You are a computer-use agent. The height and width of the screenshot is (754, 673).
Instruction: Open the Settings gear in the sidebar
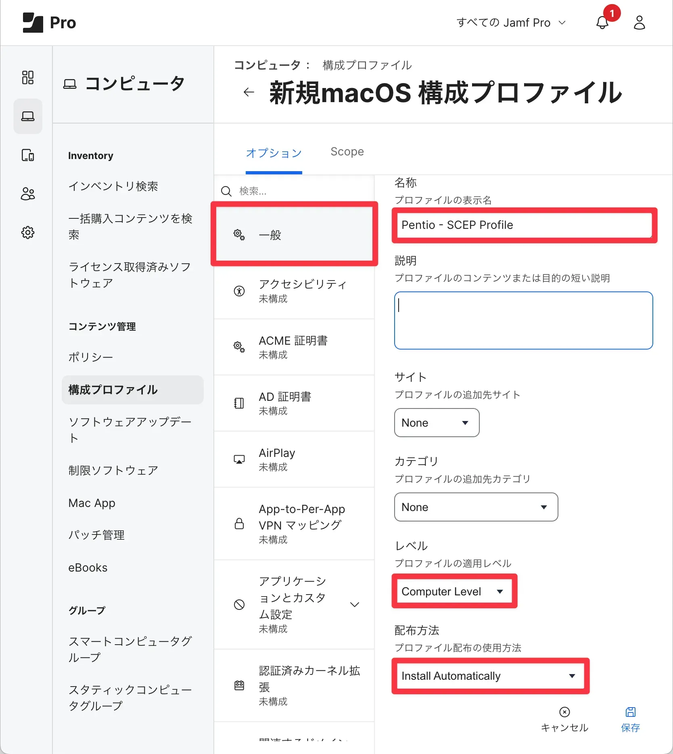(x=27, y=232)
